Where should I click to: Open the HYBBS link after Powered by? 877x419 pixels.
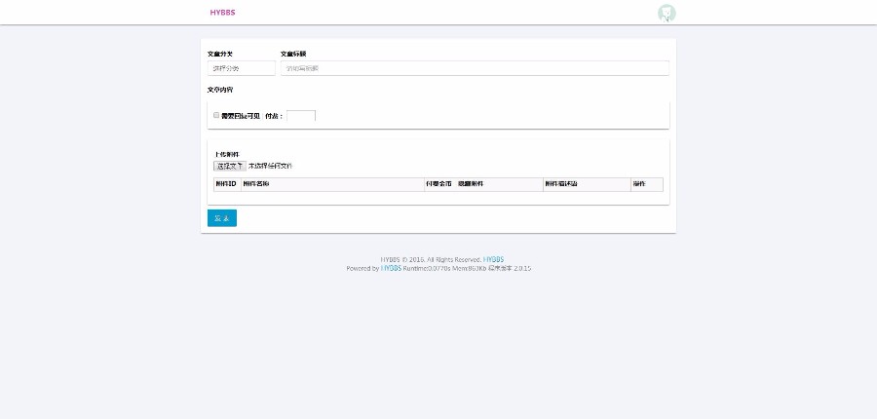pos(391,269)
